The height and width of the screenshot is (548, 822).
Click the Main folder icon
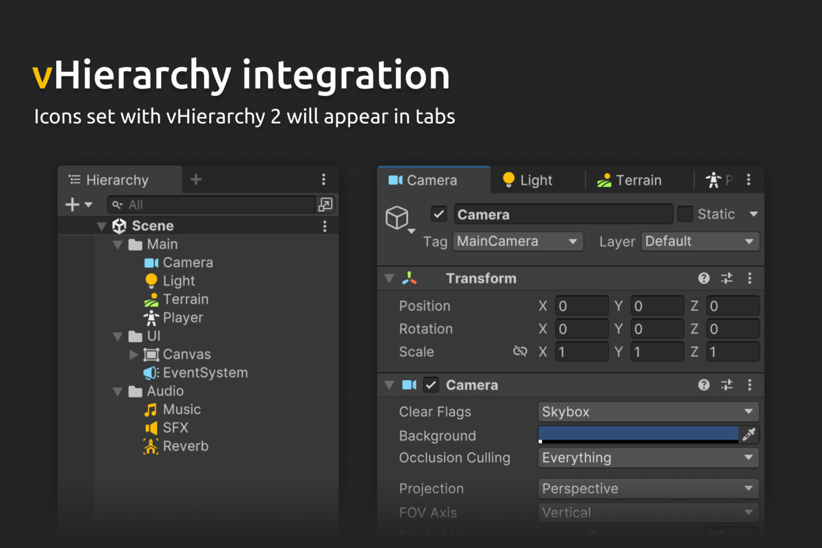136,245
